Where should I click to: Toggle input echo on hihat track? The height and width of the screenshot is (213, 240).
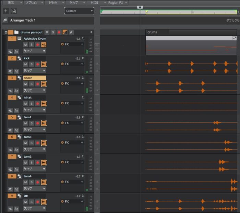click(x=44, y=104)
